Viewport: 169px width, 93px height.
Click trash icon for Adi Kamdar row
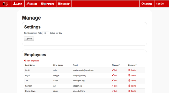[129, 86]
